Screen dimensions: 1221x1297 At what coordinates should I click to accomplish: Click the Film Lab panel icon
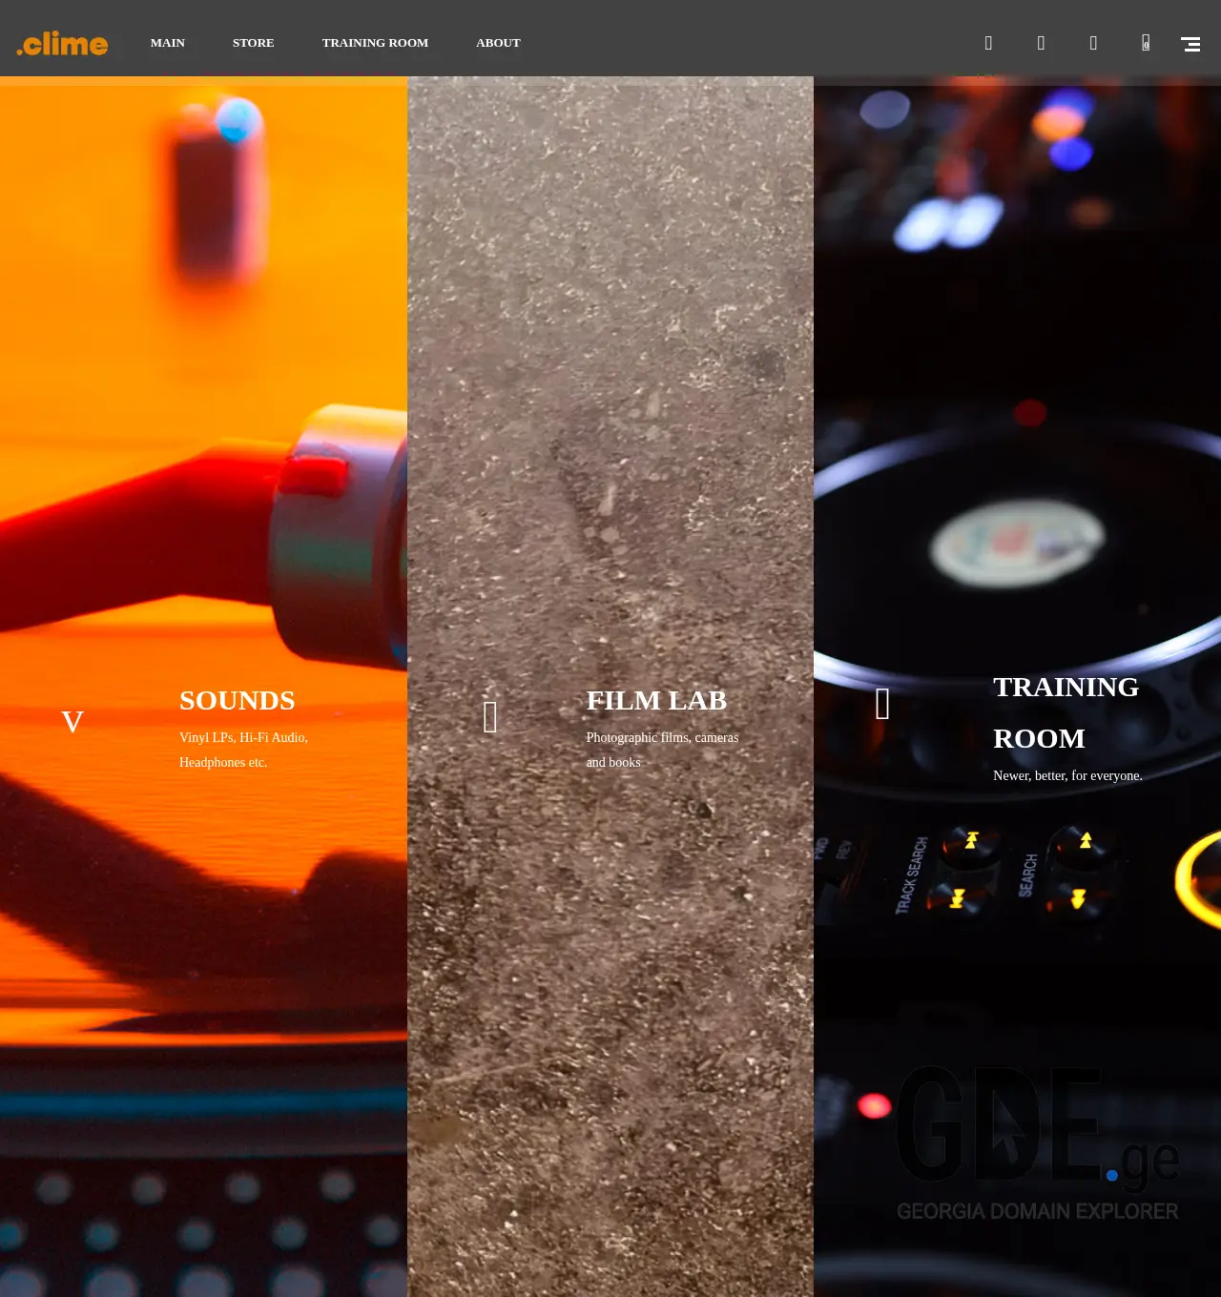pyautogui.click(x=490, y=715)
